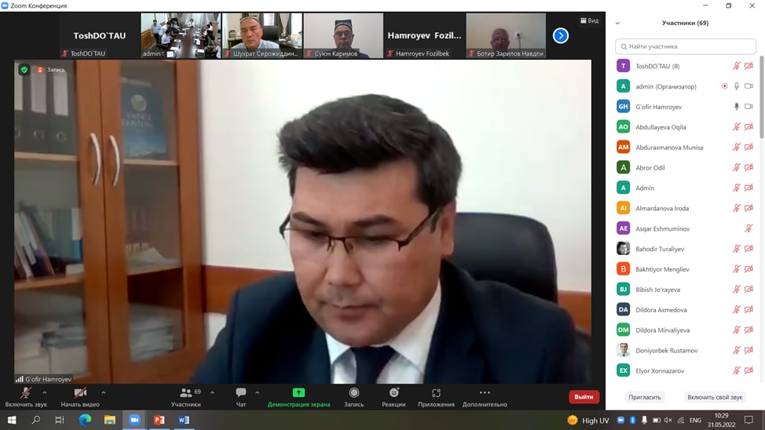Start video with Начать видео camera icon
Viewport: 765px width, 430px height.
(x=80, y=392)
